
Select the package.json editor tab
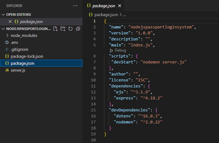tap(103, 6)
